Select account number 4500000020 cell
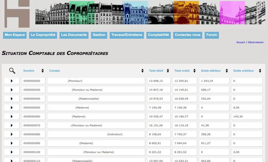The height and width of the screenshot is (162, 268). click(x=33, y=81)
